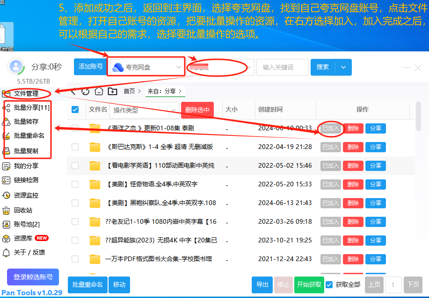The height and width of the screenshot is (298, 429).
Task: Click folder icon of 怪奇物语 row
Action: [95, 184]
